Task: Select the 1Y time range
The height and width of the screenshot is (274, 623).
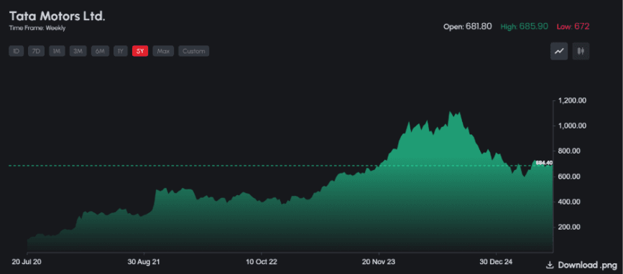Action: point(121,51)
